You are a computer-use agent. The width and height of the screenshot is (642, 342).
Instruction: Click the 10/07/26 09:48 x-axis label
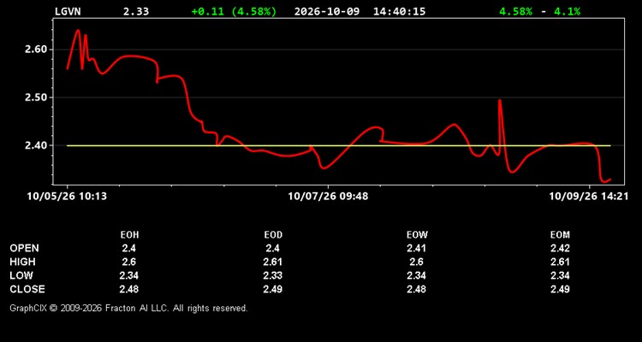[328, 197]
